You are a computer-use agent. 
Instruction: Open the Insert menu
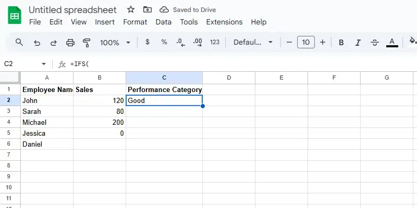[105, 22]
